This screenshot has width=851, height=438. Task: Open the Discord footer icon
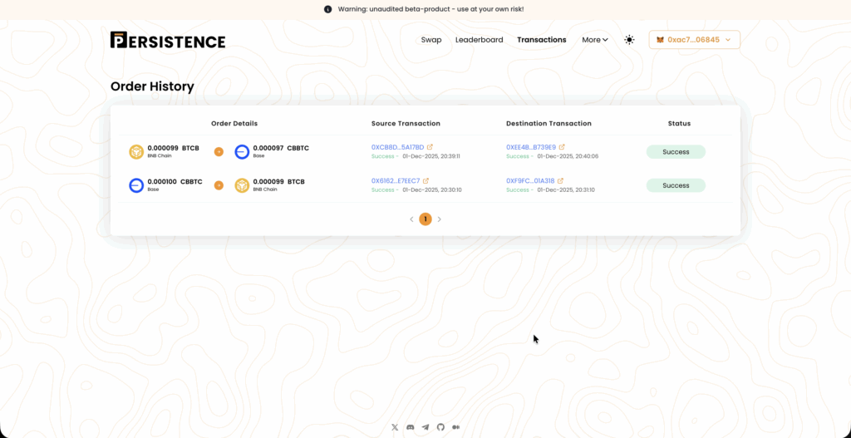click(410, 427)
